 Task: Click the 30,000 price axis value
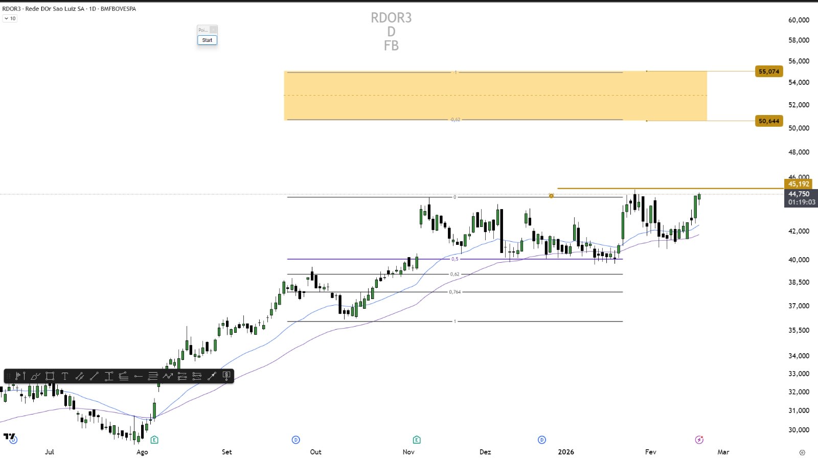click(799, 430)
